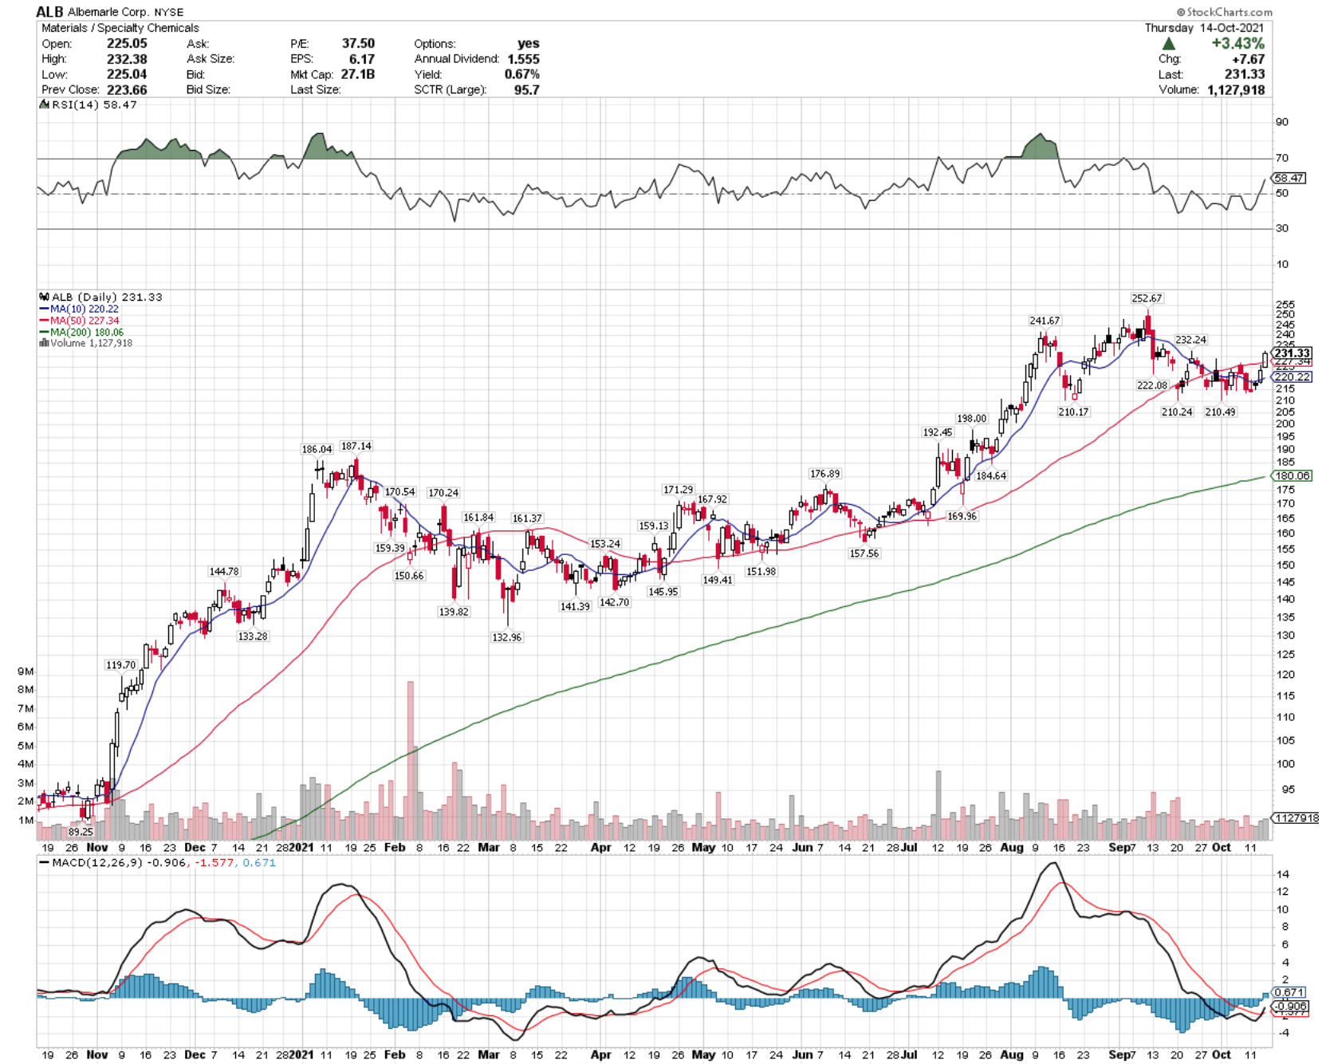Click the 170.54 price annotation
1322x1064 pixels.
pos(399,492)
